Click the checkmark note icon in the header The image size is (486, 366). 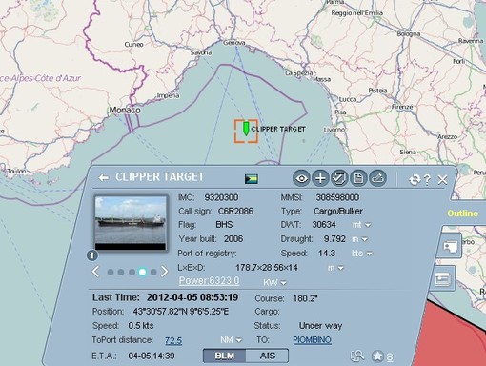point(339,178)
